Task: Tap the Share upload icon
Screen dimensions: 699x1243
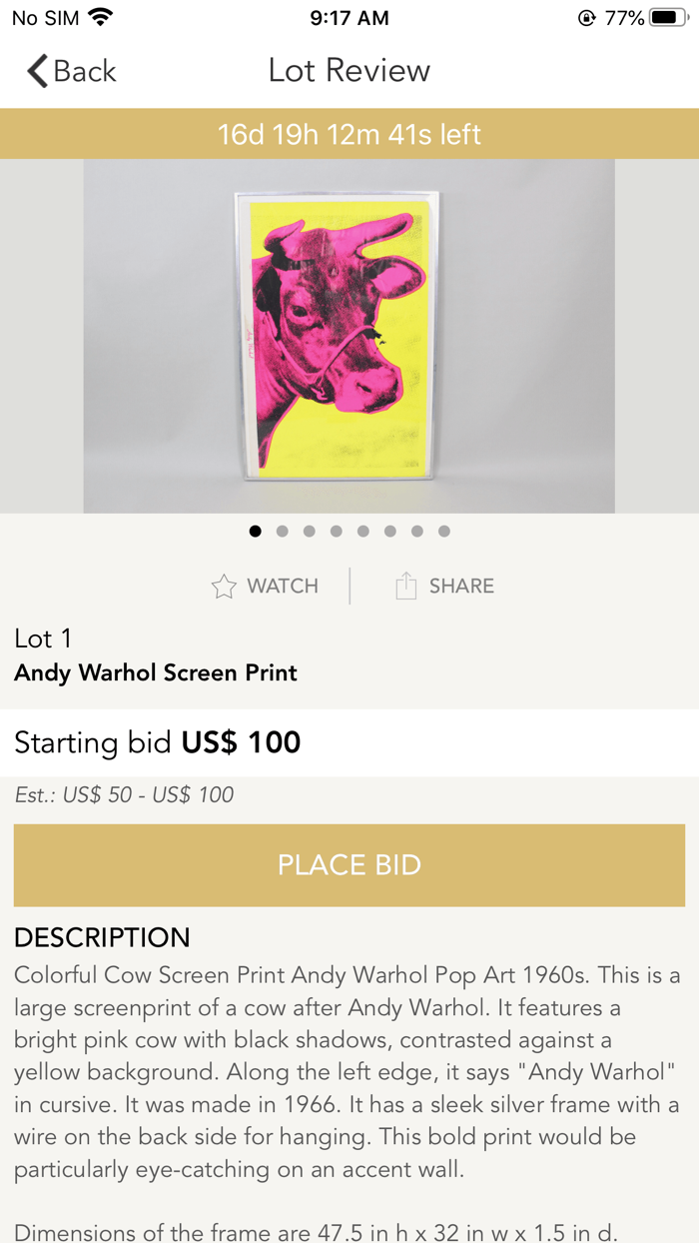Action: point(405,587)
